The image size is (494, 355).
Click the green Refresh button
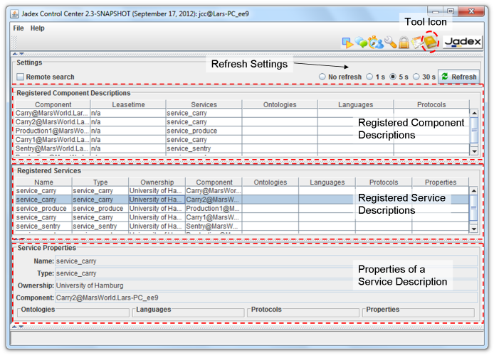coord(459,77)
